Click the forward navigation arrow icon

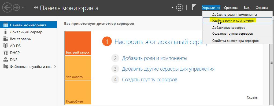tap(16, 8)
